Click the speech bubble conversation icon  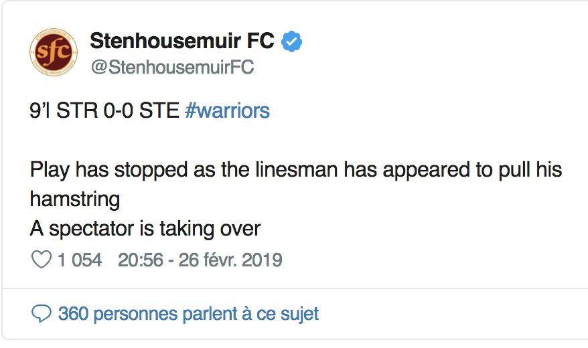tap(42, 313)
